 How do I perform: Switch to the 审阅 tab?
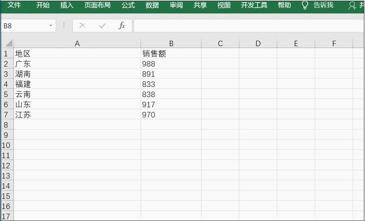click(x=176, y=5)
